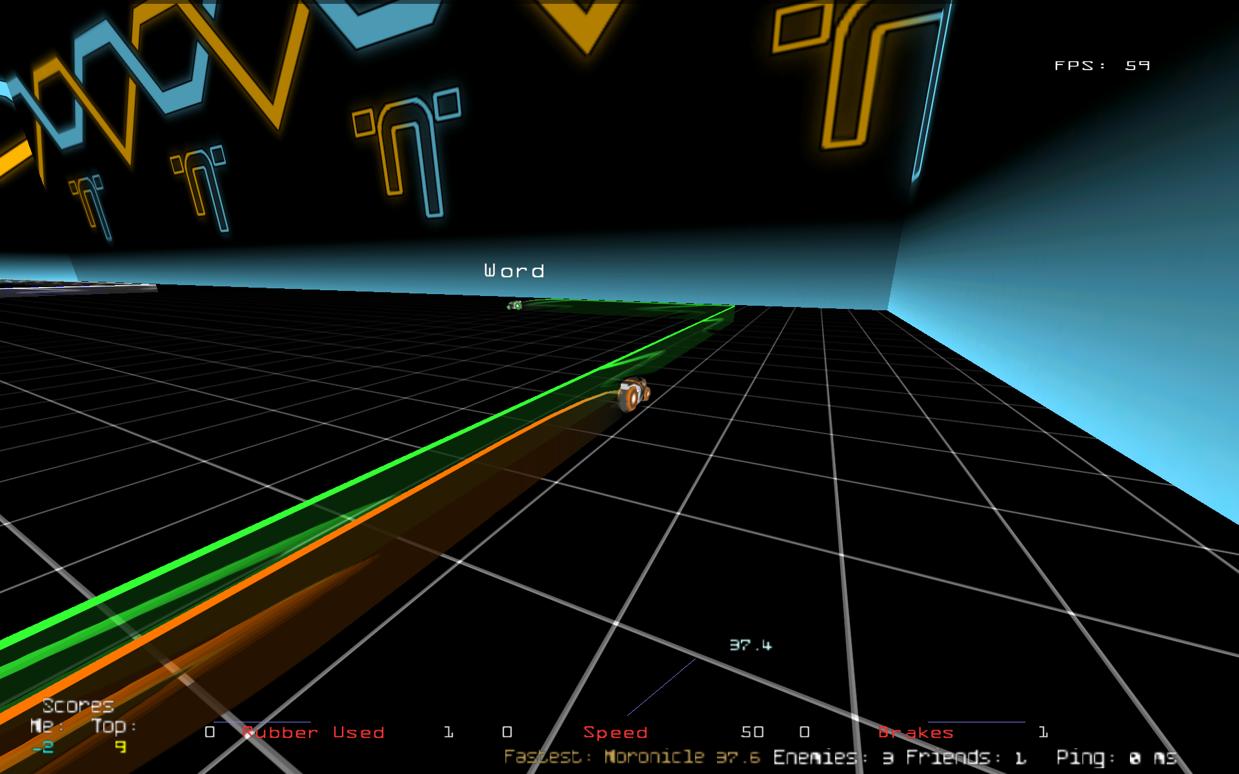
Task: Click the 'Me' score value -2
Action: tap(43, 748)
